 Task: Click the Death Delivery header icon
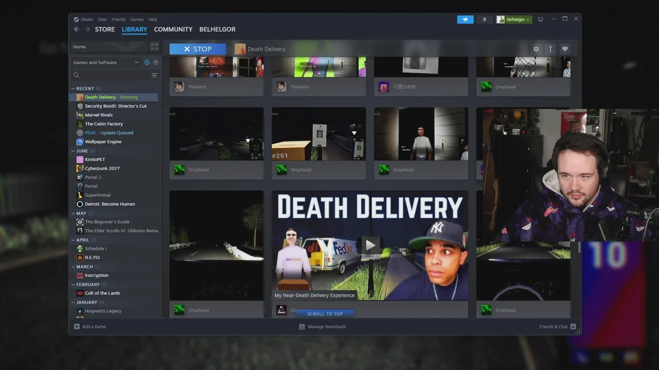[240, 49]
